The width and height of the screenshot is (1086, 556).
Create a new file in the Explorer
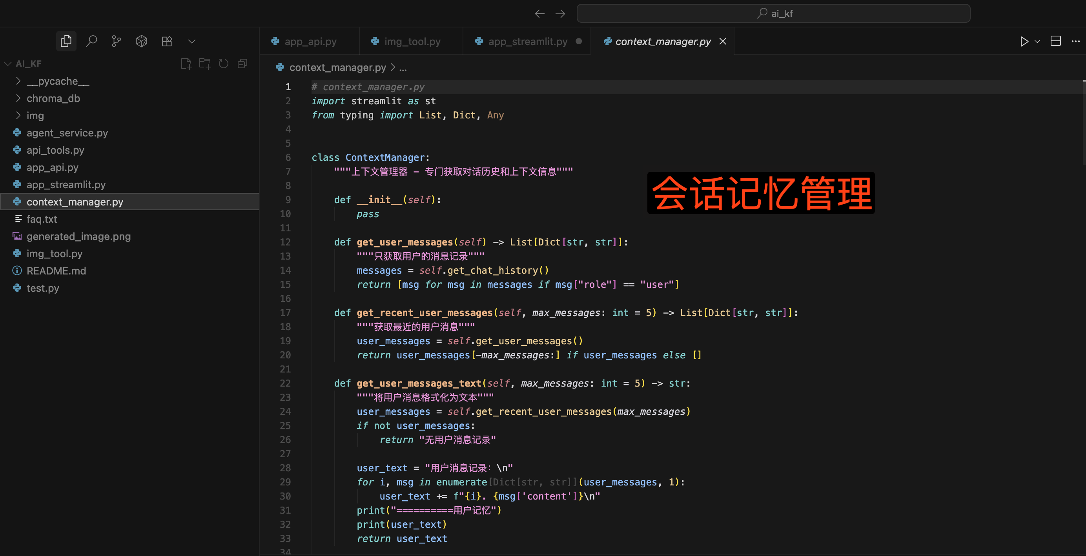coord(186,64)
